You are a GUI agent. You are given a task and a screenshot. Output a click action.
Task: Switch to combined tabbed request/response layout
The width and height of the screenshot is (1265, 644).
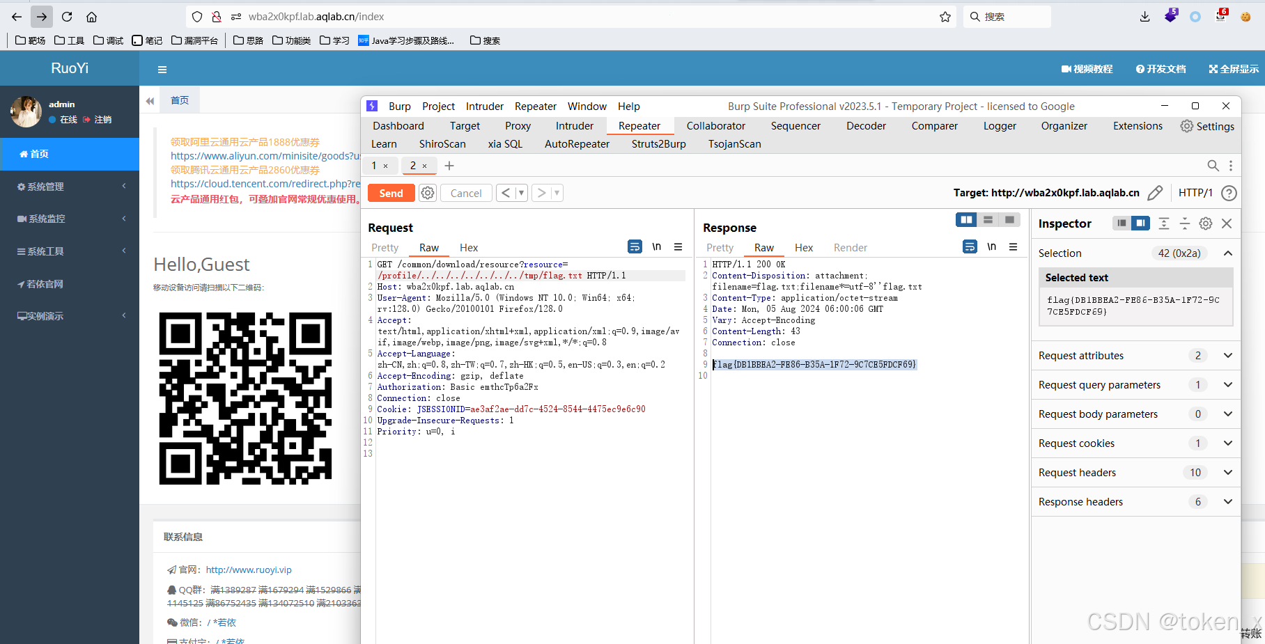1009,220
